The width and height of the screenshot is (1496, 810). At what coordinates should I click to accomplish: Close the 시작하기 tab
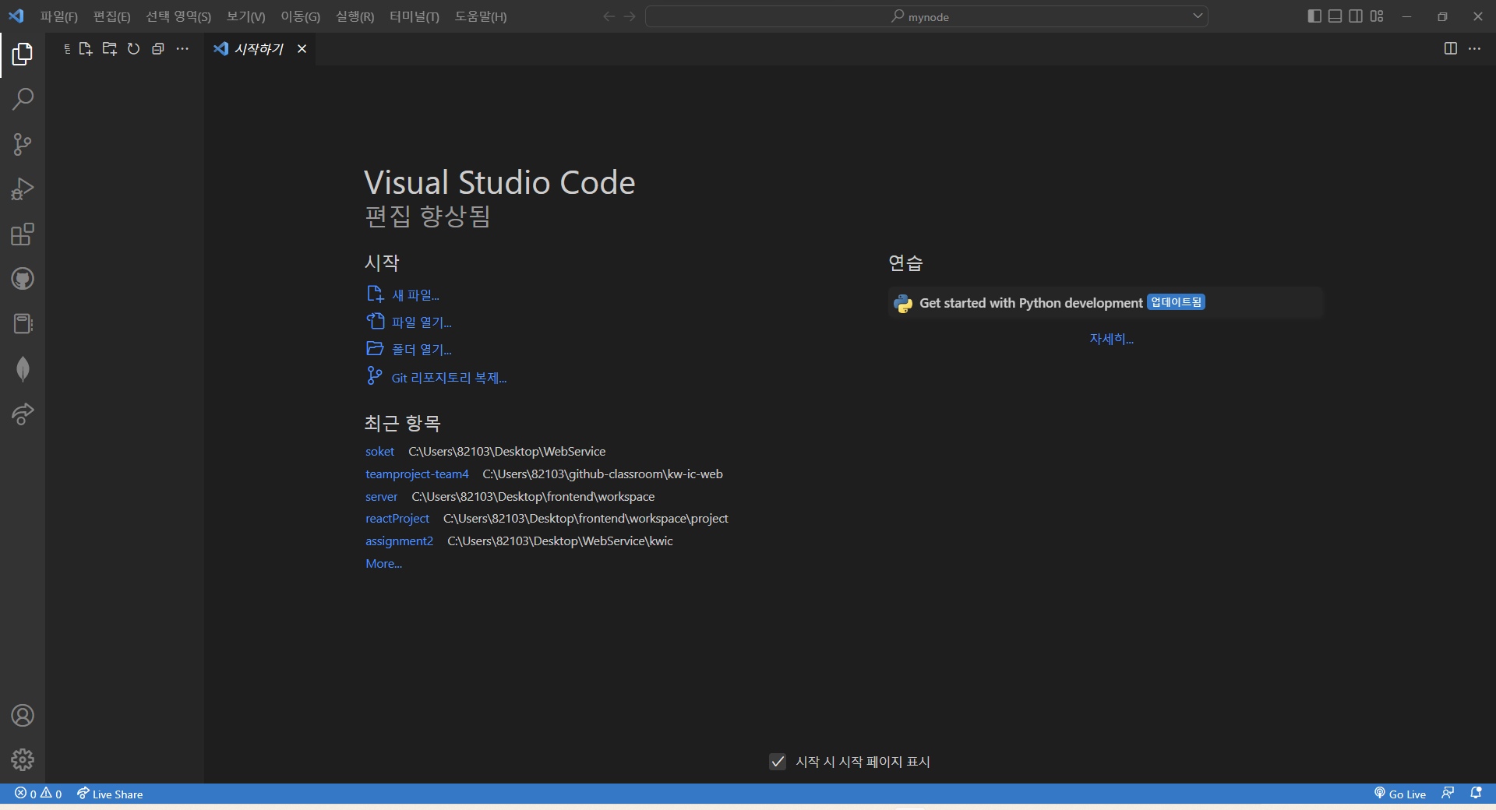(x=302, y=48)
